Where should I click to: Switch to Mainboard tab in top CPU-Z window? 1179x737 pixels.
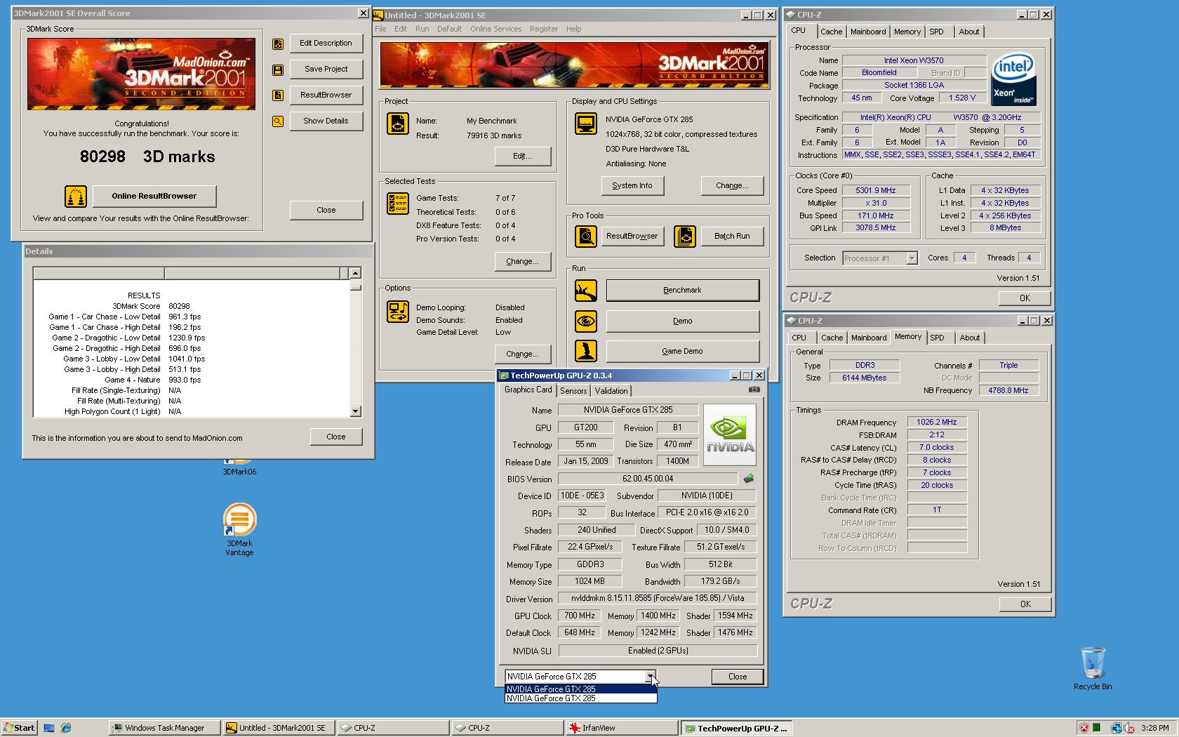(x=868, y=32)
